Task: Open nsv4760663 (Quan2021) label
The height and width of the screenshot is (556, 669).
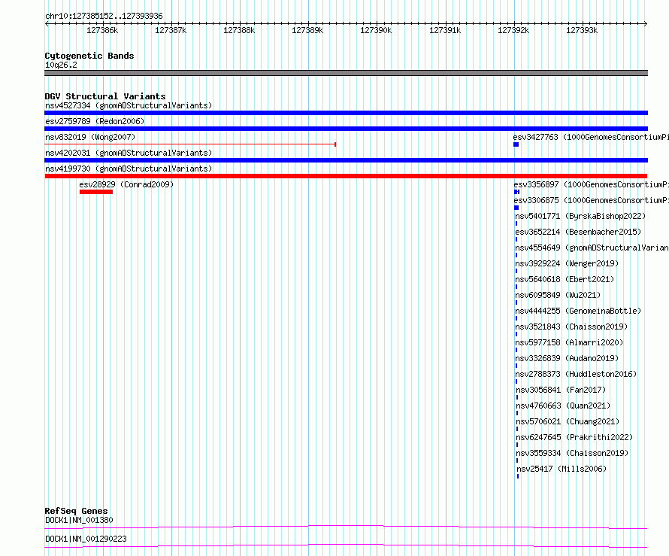Action: click(x=563, y=406)
